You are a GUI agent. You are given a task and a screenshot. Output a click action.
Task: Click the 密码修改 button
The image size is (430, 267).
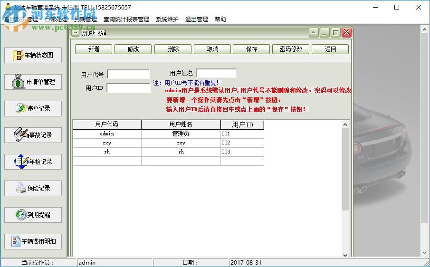click(x=291, y=49)
